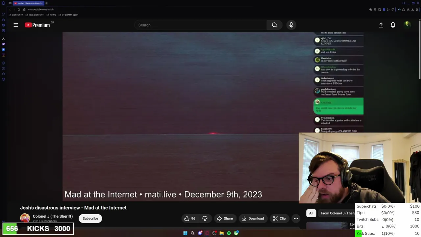Open the KICK CONTENT bookmarks folder

click(35, 15)
